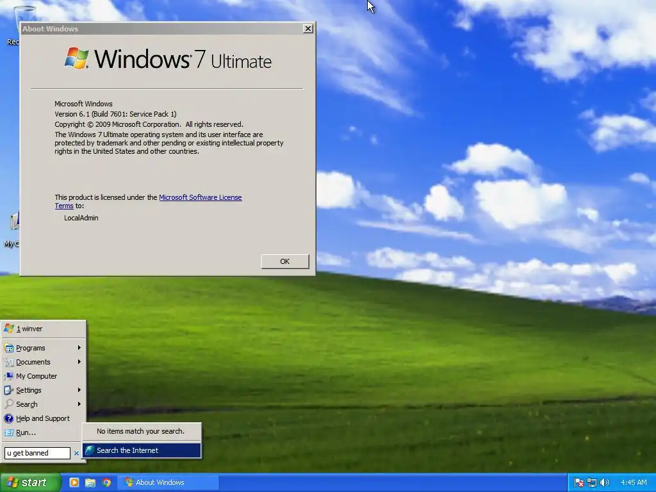Choose Run... from the Start menu
Screen dimensions: 656x492
click(44, 432)
